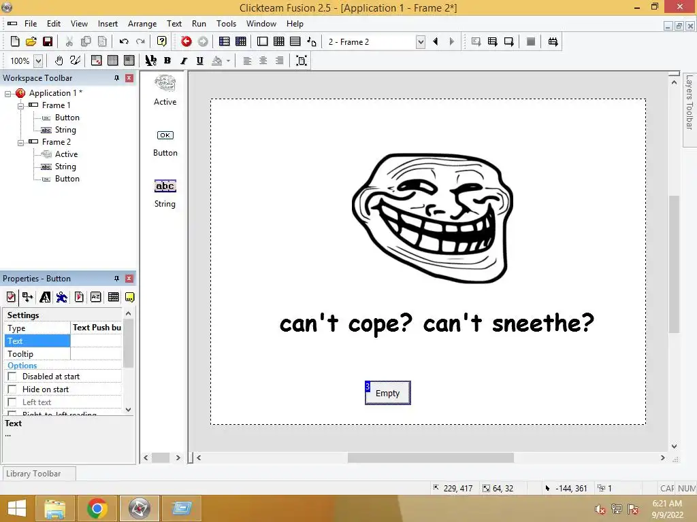Open Chrome from the Windows taskbar
The image size is (697, 522).
[x=97, y=508]
